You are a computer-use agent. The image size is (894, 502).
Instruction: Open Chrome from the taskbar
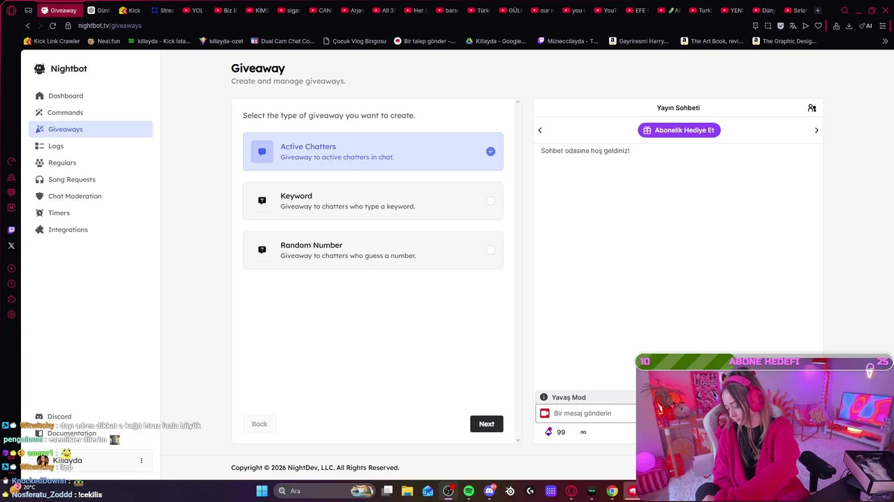(612, 491)
